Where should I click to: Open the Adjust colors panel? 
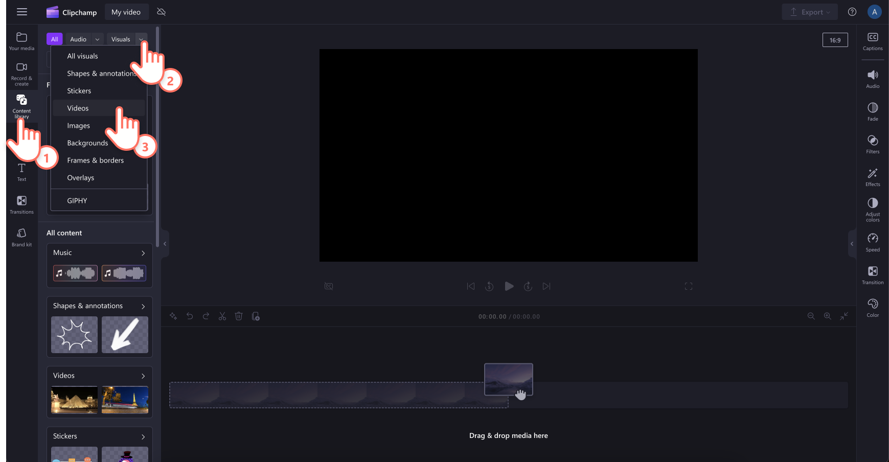873,210
